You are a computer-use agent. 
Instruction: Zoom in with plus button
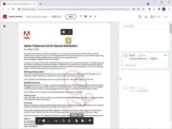(69, 121)
